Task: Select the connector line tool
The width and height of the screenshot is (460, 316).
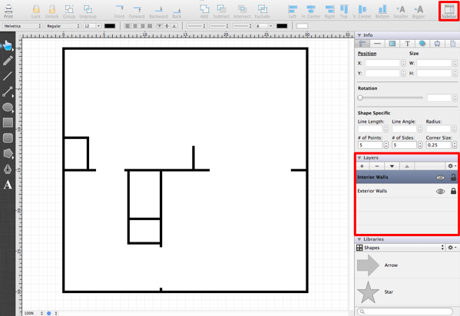Action: (x=8, y=91)
